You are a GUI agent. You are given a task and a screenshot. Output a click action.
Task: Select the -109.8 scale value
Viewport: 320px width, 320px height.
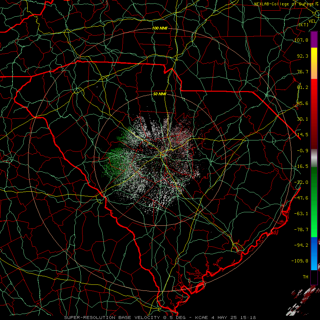click(x=300, y=261)
